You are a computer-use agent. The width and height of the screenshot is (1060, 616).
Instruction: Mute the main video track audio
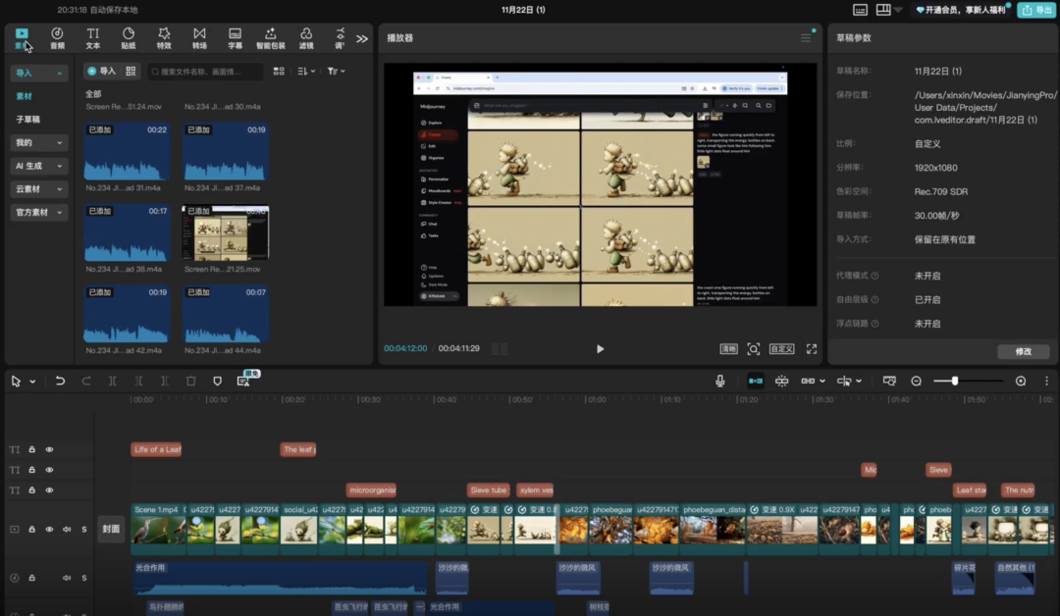coord(67,529)
